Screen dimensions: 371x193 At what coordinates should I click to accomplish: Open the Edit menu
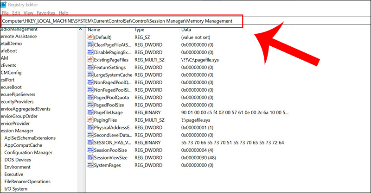pyautogui.click(x=16, y=13)
